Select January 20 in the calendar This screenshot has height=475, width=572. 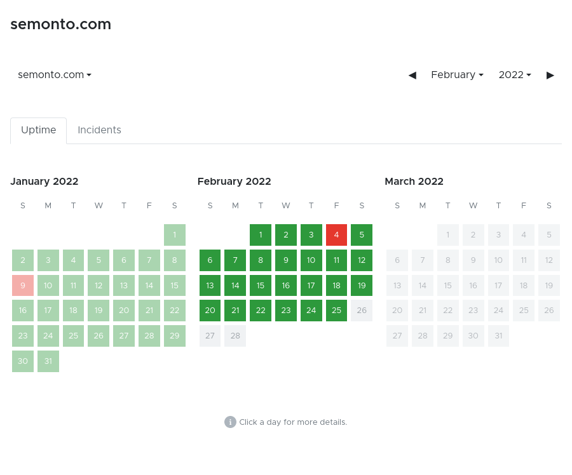click(x=124, y=311)
